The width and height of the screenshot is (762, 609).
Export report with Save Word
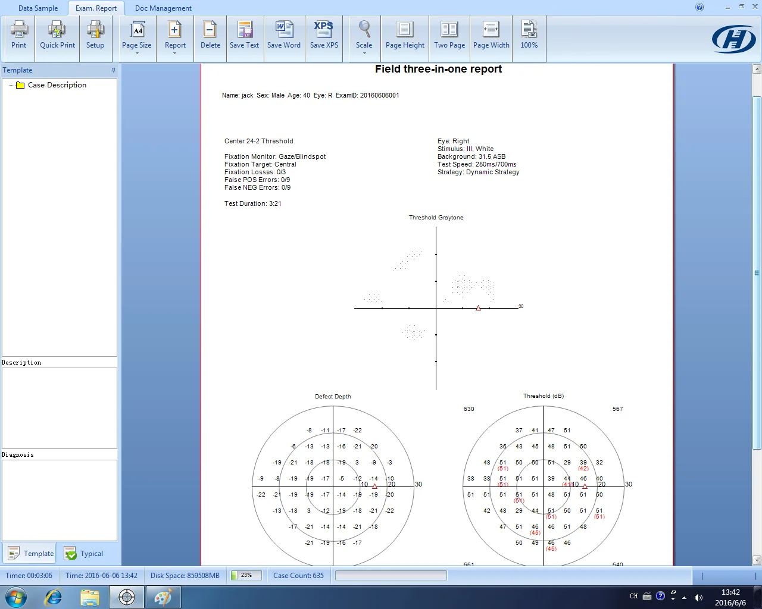(284, 35)
